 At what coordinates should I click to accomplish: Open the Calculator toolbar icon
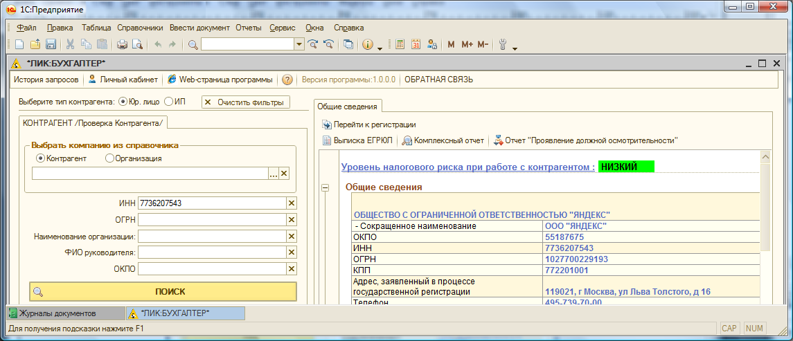pyautogui.click(x=400, y=44)
